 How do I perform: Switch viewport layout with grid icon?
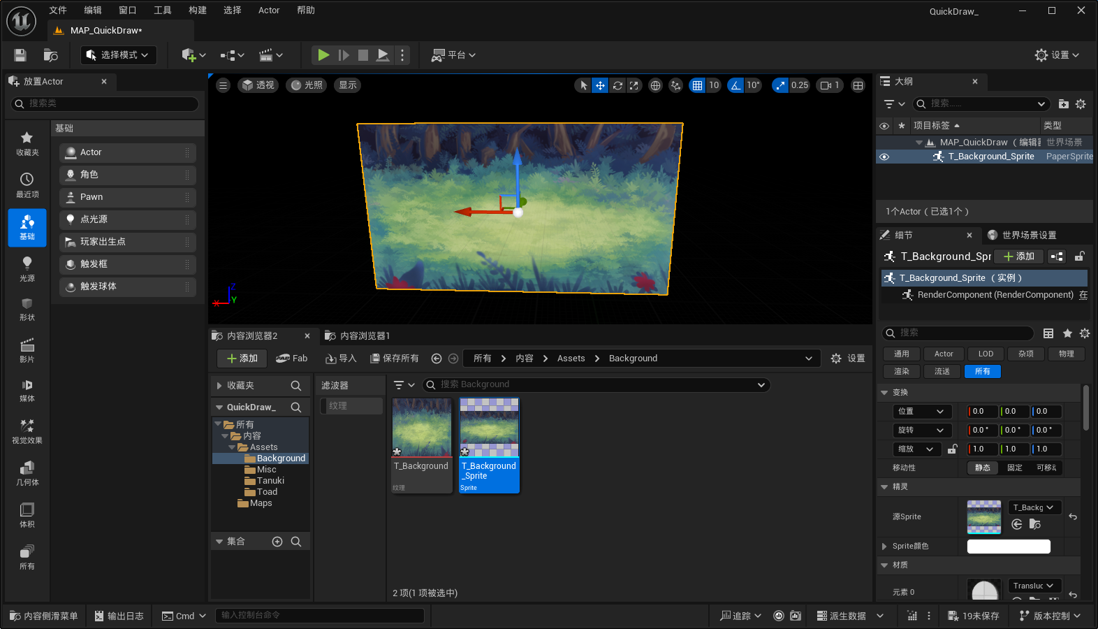[858, 85]
